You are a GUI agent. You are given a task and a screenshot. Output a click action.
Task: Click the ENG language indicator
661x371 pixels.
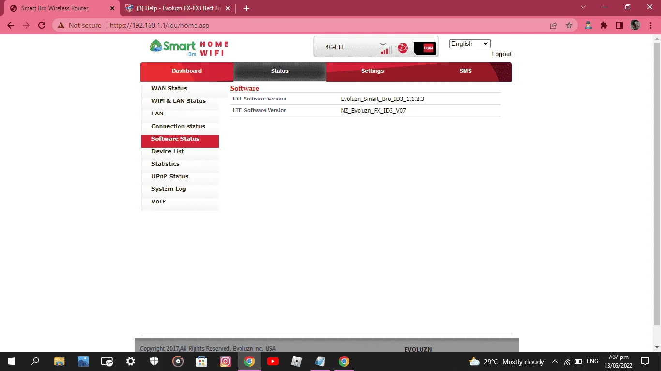[592, 361]
